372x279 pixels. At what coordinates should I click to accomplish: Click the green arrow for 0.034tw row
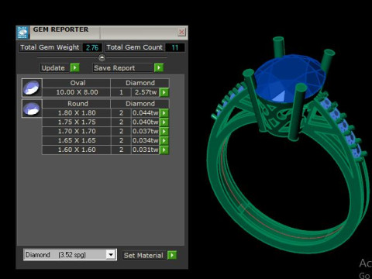click(x=164, y=140)
